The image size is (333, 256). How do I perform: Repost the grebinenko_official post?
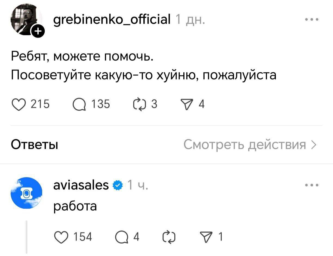(139, 104)
